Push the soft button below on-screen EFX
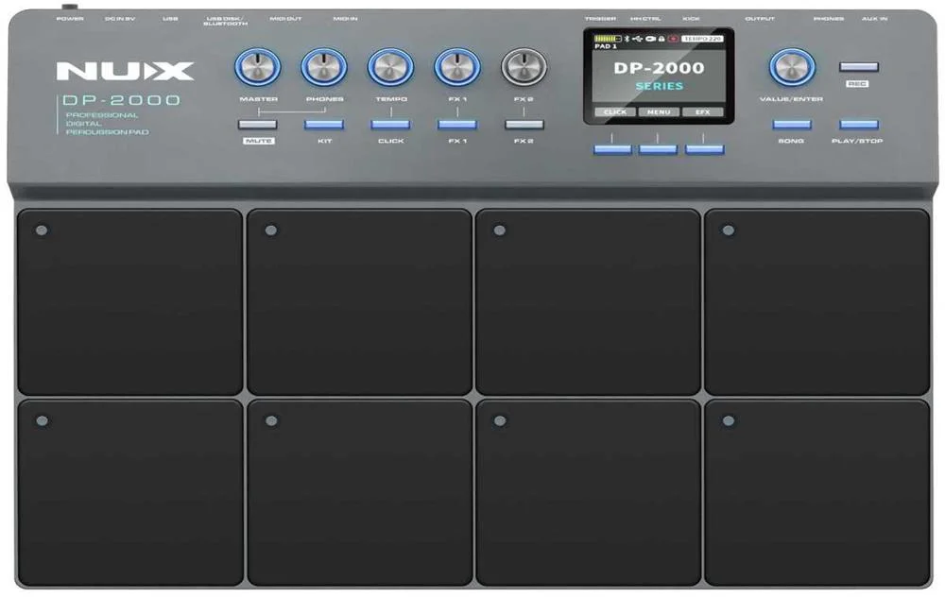 tap(705, 149)
